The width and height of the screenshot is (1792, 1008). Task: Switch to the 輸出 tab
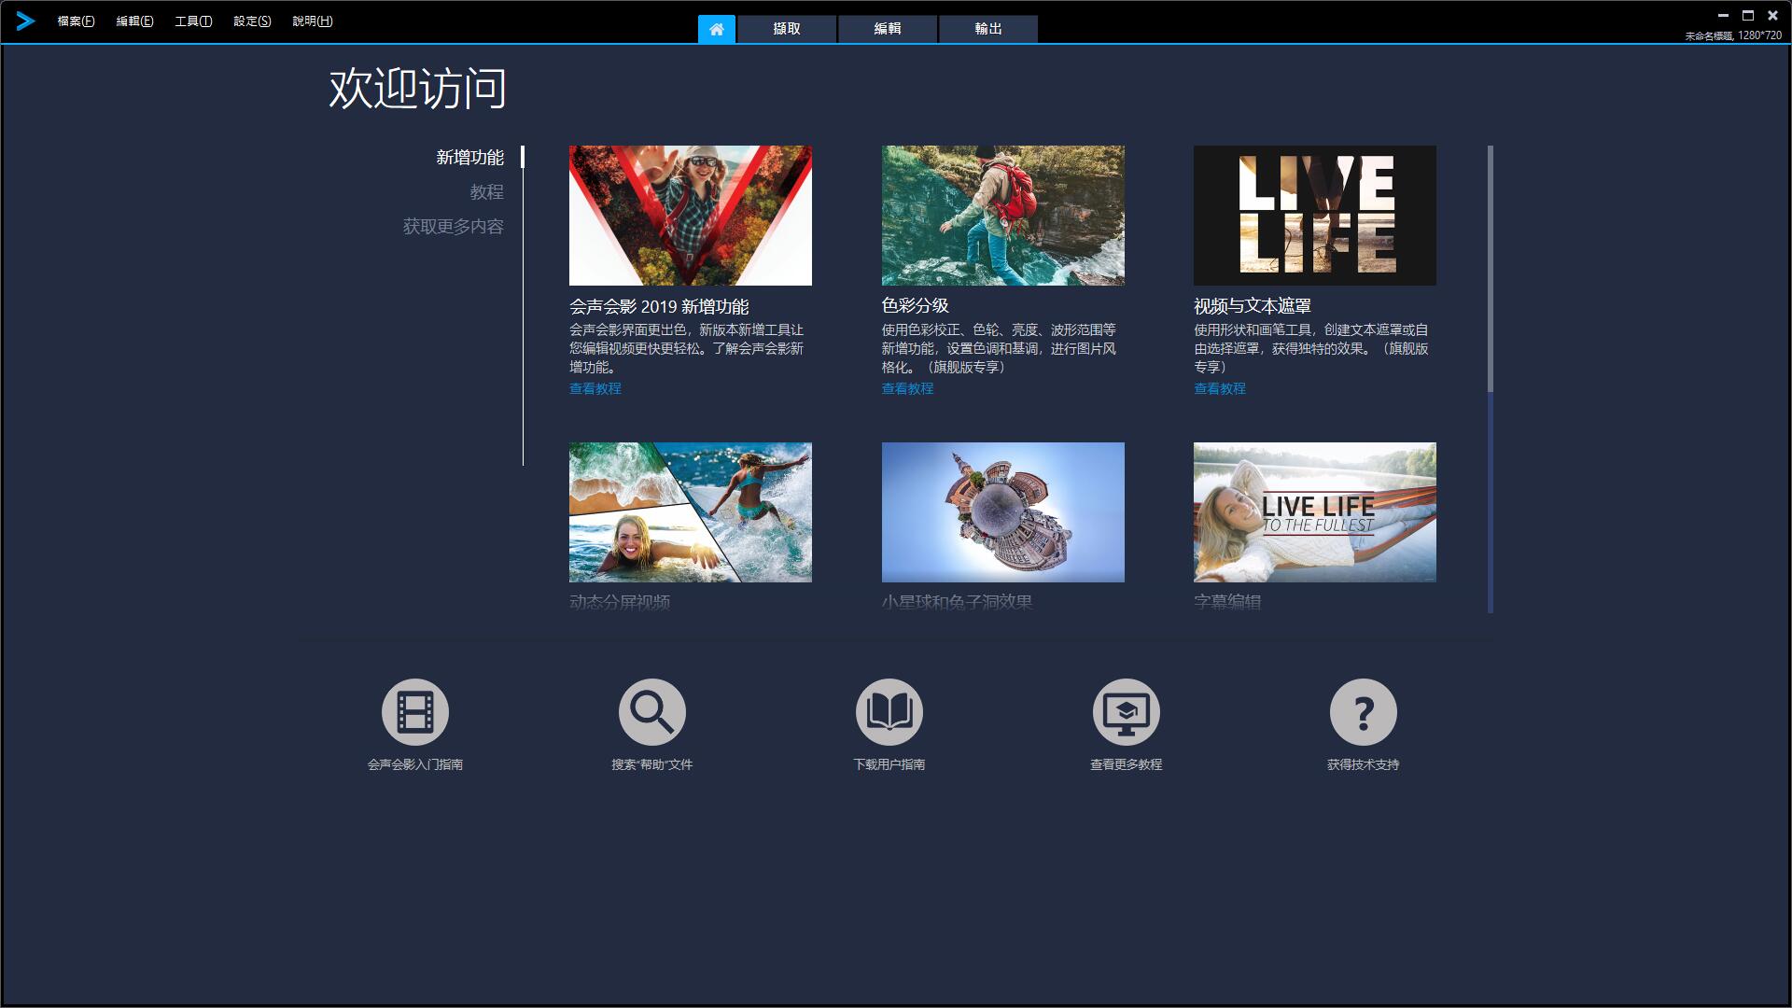click(x=988, y=29)
